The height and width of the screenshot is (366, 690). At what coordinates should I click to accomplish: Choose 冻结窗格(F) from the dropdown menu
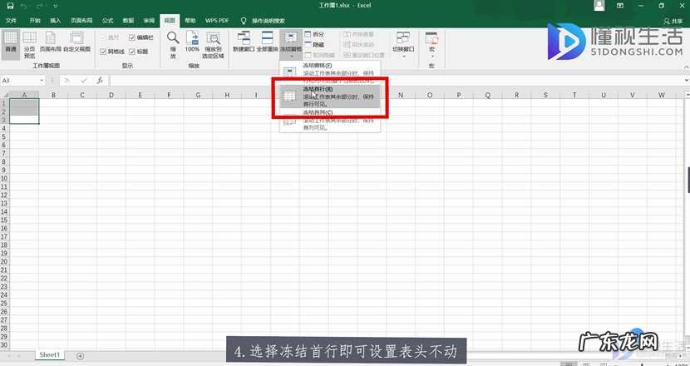(330, 73)
